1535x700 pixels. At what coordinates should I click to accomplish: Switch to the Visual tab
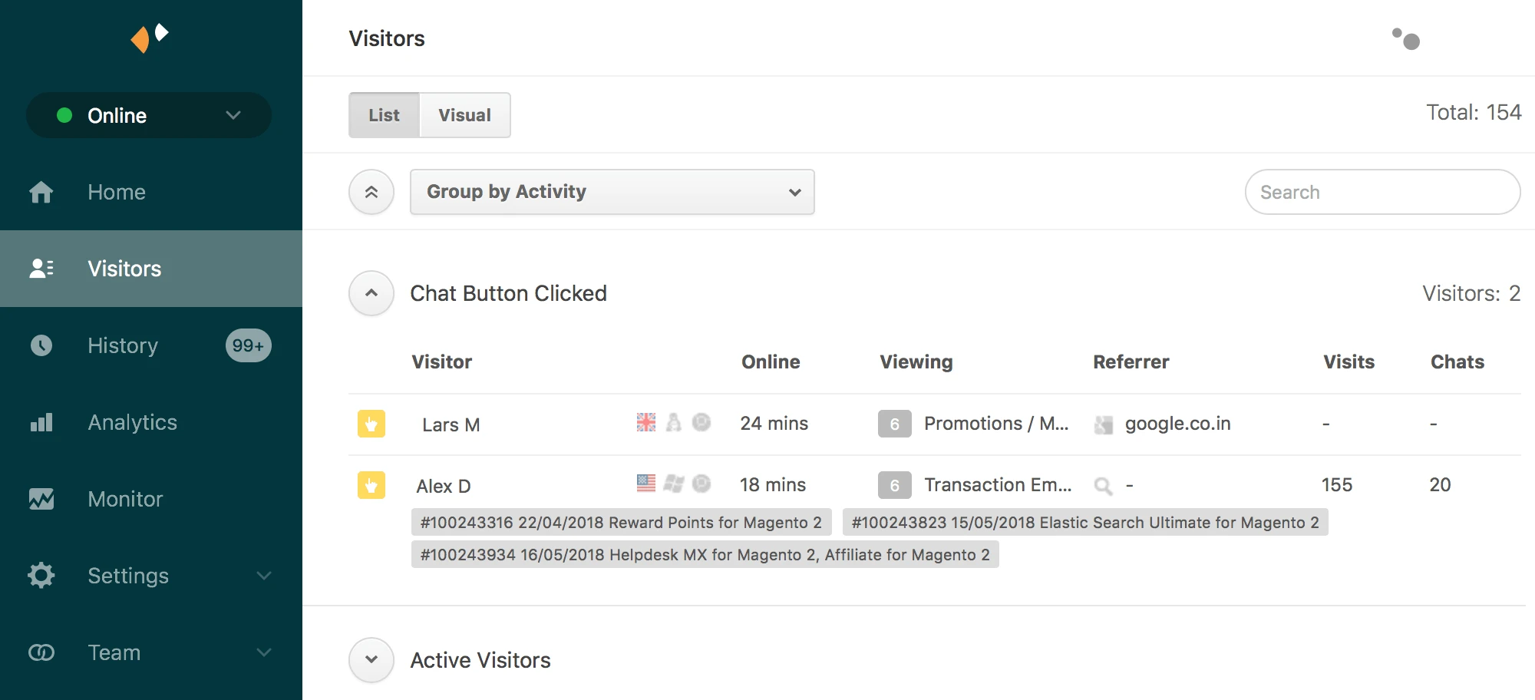464,114
